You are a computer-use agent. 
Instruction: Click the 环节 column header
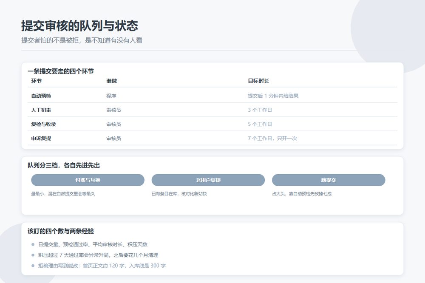click(x=36, y=81)
